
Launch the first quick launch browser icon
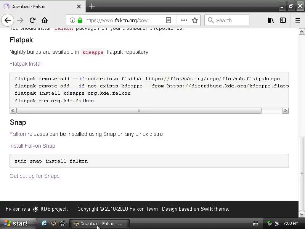44,223
